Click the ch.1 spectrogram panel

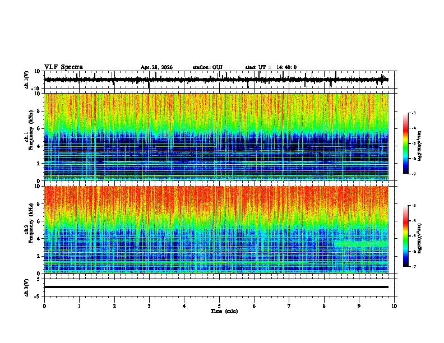tap(216, 137)
